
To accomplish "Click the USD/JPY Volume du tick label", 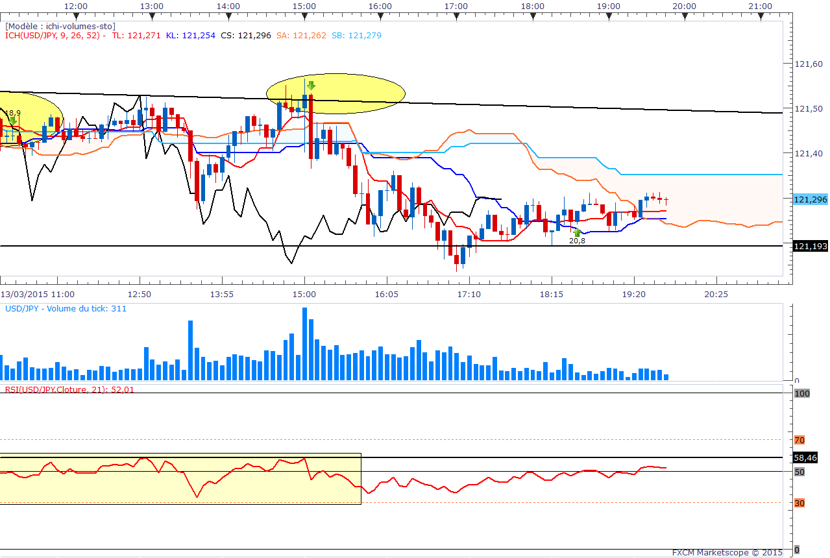I will pyautogui.click(x=66, y=309).
